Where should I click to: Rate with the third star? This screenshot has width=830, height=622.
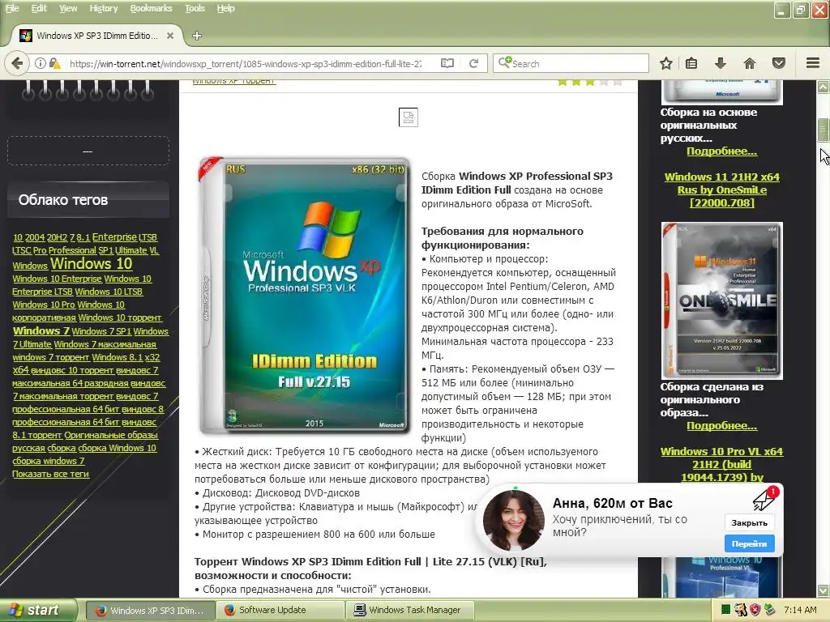pos(590,82)
